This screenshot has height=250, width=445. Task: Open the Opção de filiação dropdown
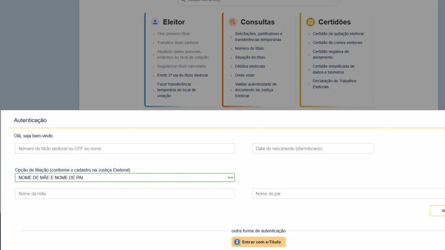[x=125, y=178]
